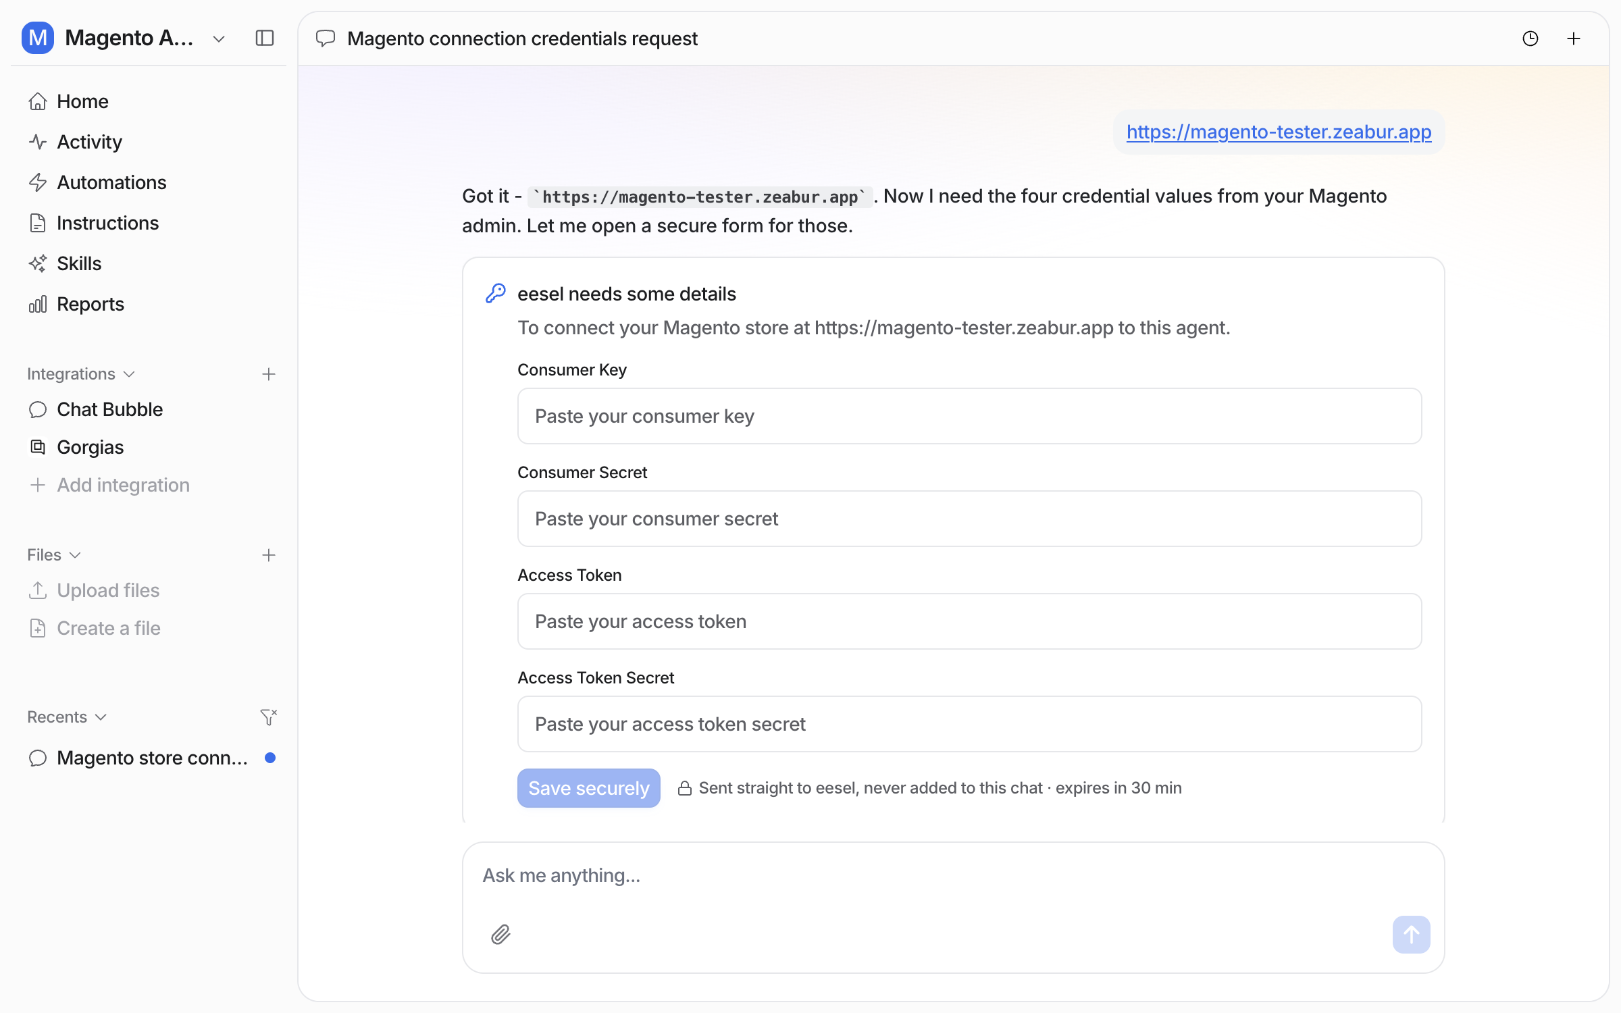Focus the Access Token Secret field
The width and height of the screenshot is (1621, 1013).
tap(969, 724)
